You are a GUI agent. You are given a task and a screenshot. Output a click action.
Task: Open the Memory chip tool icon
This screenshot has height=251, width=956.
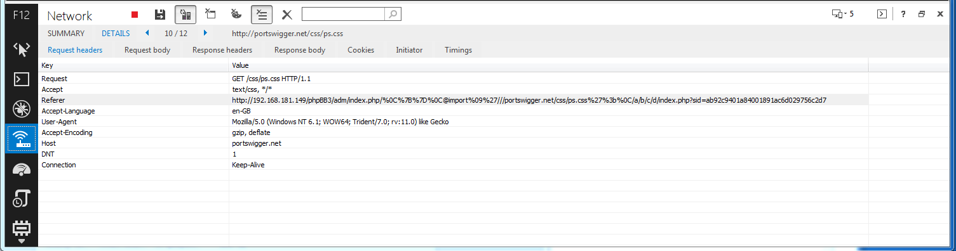coord(22,228)
